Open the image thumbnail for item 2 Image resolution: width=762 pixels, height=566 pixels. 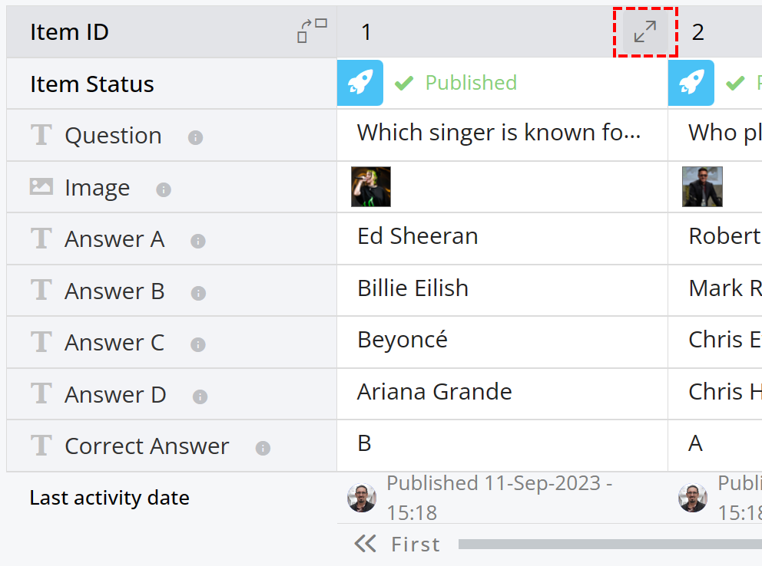pyautogui.click(x=702, y=186)
